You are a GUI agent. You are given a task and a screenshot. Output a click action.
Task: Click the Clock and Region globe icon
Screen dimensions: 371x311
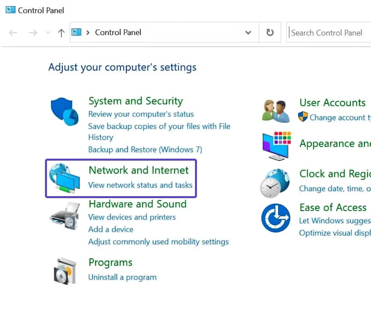[275, 182]
